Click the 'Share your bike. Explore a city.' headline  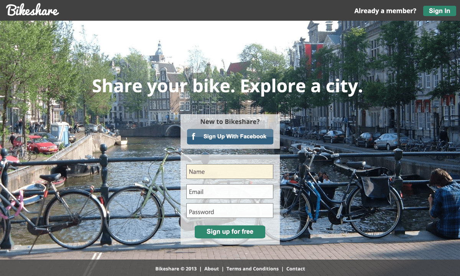coord(227,86)
